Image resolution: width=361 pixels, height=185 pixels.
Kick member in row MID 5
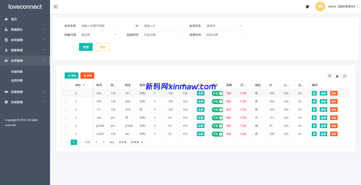coord(314,101)
